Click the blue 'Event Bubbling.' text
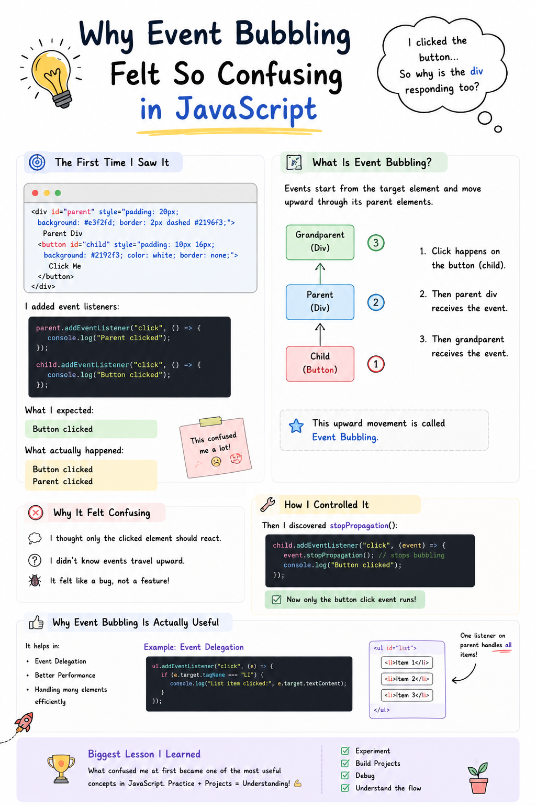Screen dimensions: 536x805 coord(345,437)
